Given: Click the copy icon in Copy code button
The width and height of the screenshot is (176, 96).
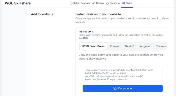Looking at the screenshot, I should (x=115, y=88).
